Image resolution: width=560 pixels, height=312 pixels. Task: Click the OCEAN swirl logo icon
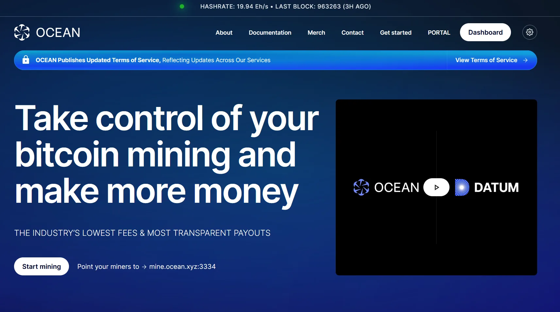click(x=22, y=32)
